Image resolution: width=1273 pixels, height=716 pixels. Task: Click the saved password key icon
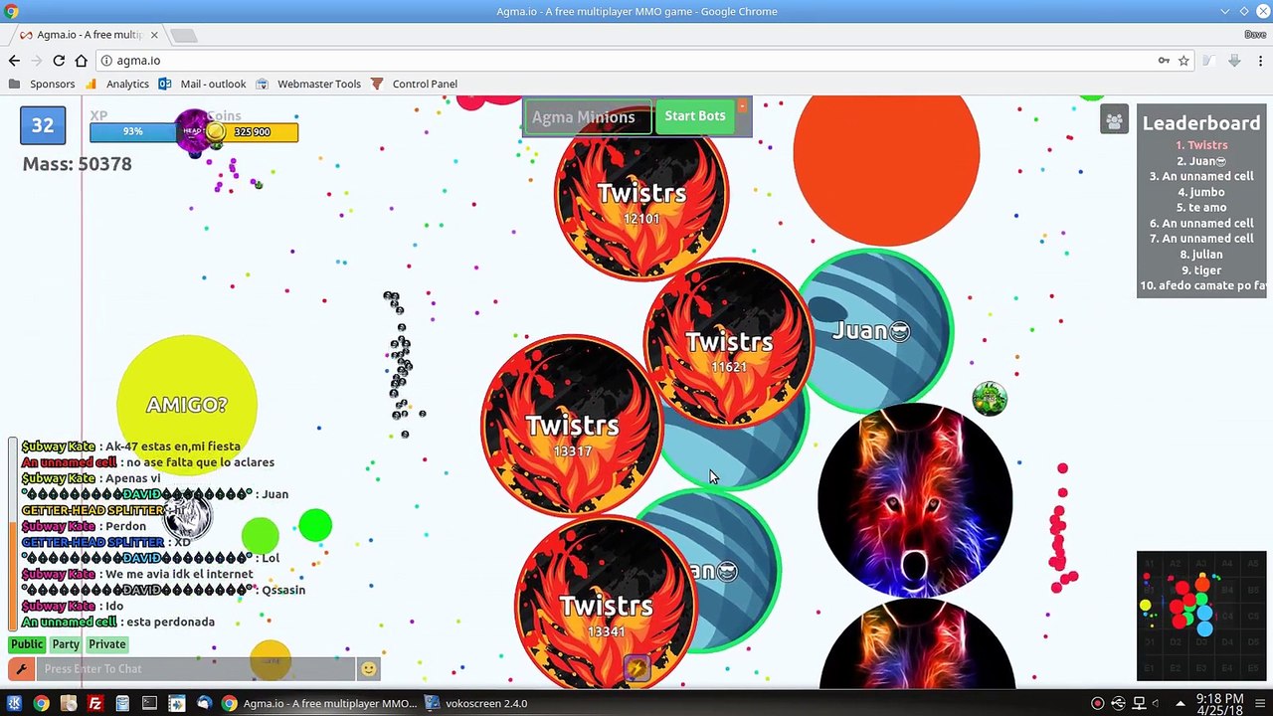1164,61
